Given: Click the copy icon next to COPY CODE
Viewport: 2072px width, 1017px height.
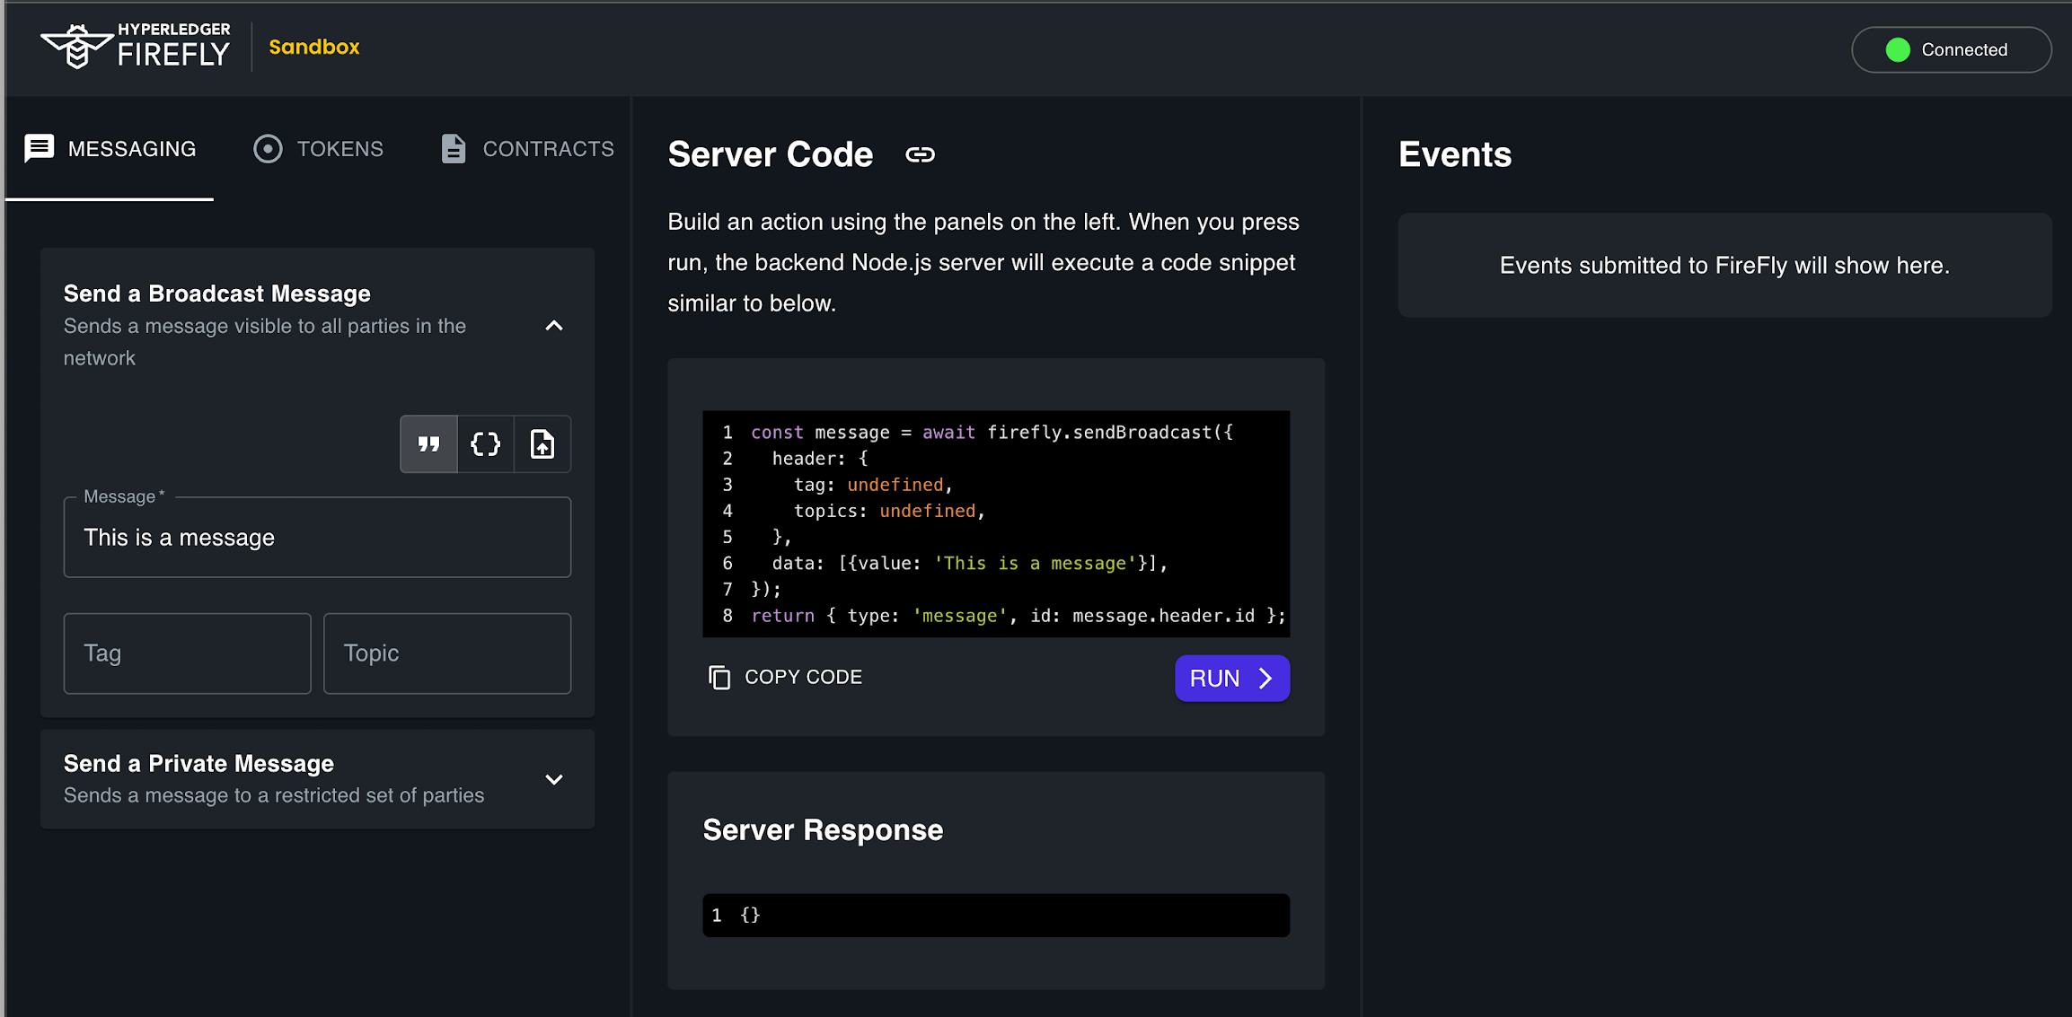Looking at the screenshot, I should click(x=719, y=678).
